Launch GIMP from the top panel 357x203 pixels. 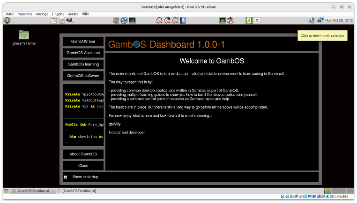coord(69,21)
